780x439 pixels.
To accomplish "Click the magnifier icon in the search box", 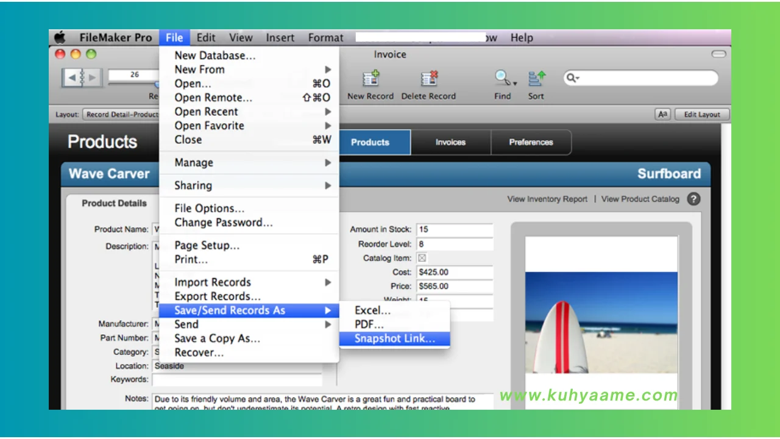I will [x=572, y=77].
